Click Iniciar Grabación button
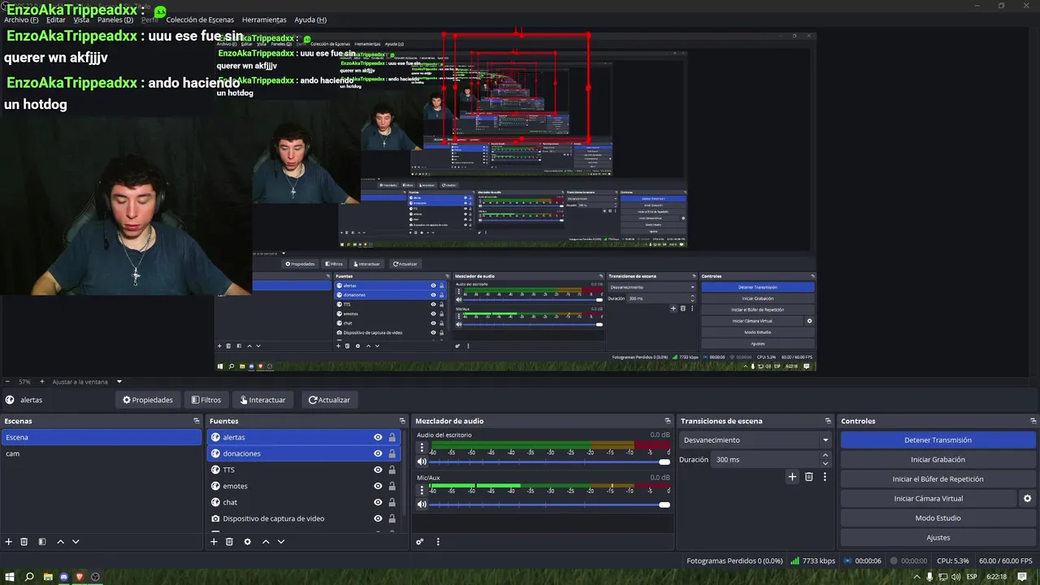The height and width of the screenshot is (585, 1040). 938,460
